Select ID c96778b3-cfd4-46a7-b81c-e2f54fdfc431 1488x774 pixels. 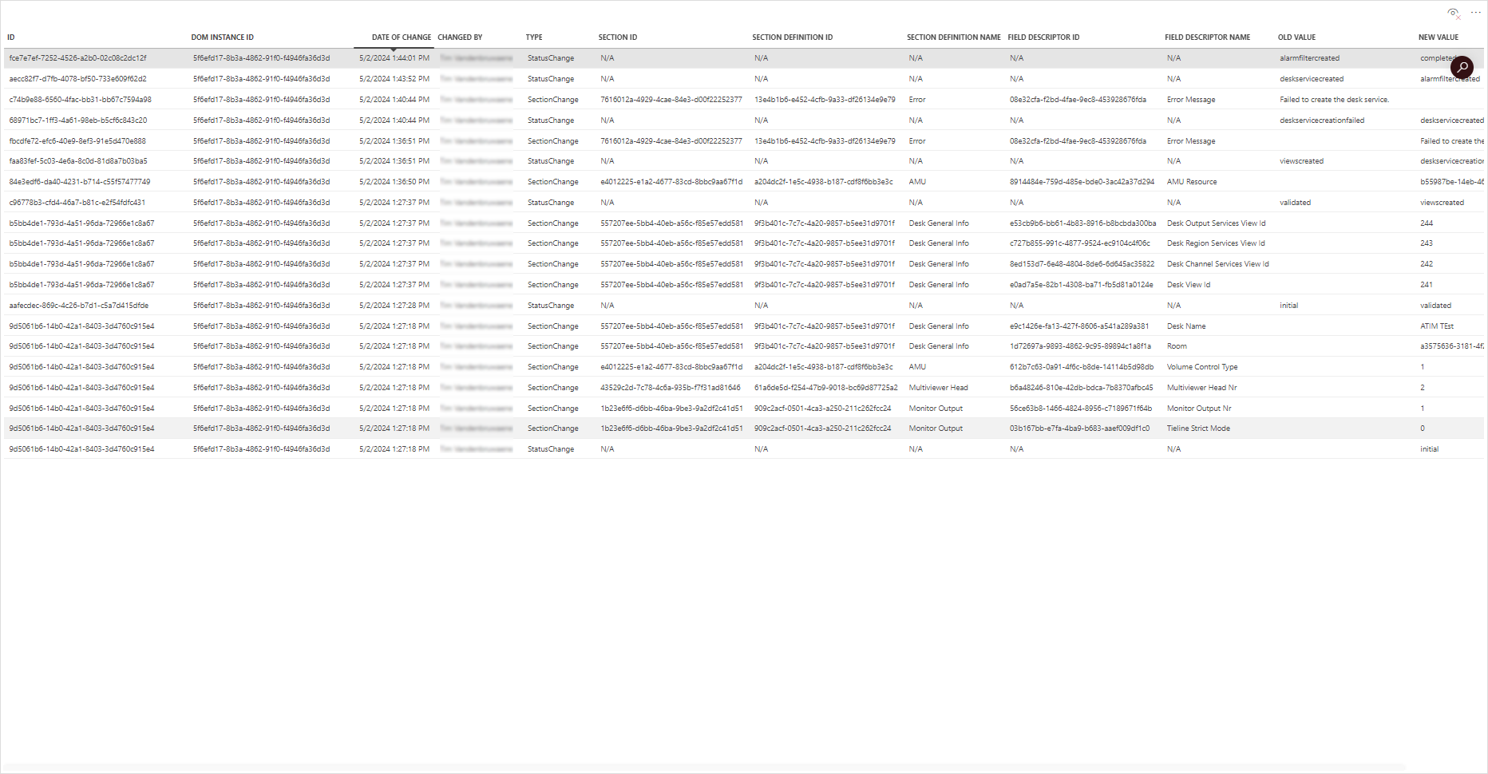(x=77, y=203)
